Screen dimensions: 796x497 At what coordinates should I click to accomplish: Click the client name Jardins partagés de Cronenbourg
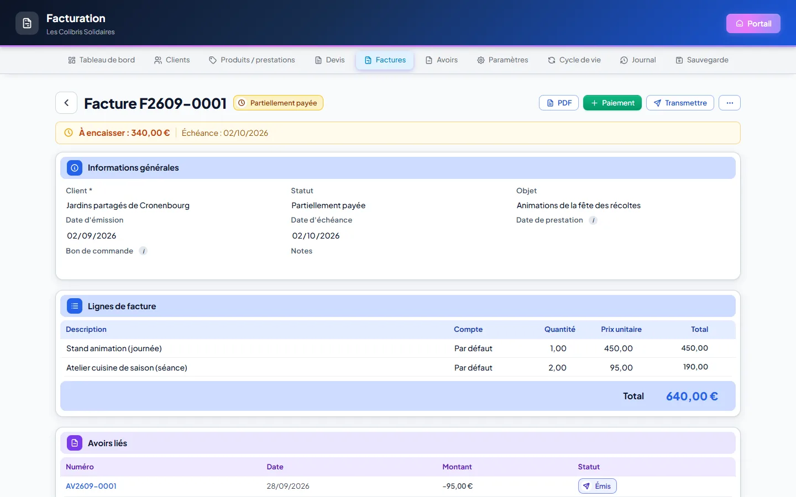[x=128, y=205]
